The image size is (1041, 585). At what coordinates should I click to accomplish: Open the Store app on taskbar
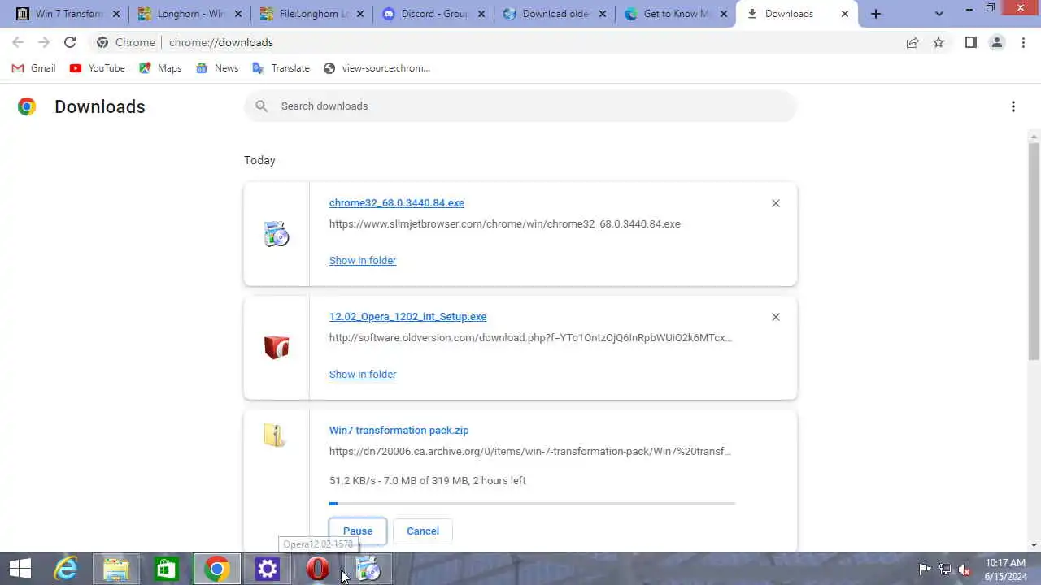tap(166, 569)
